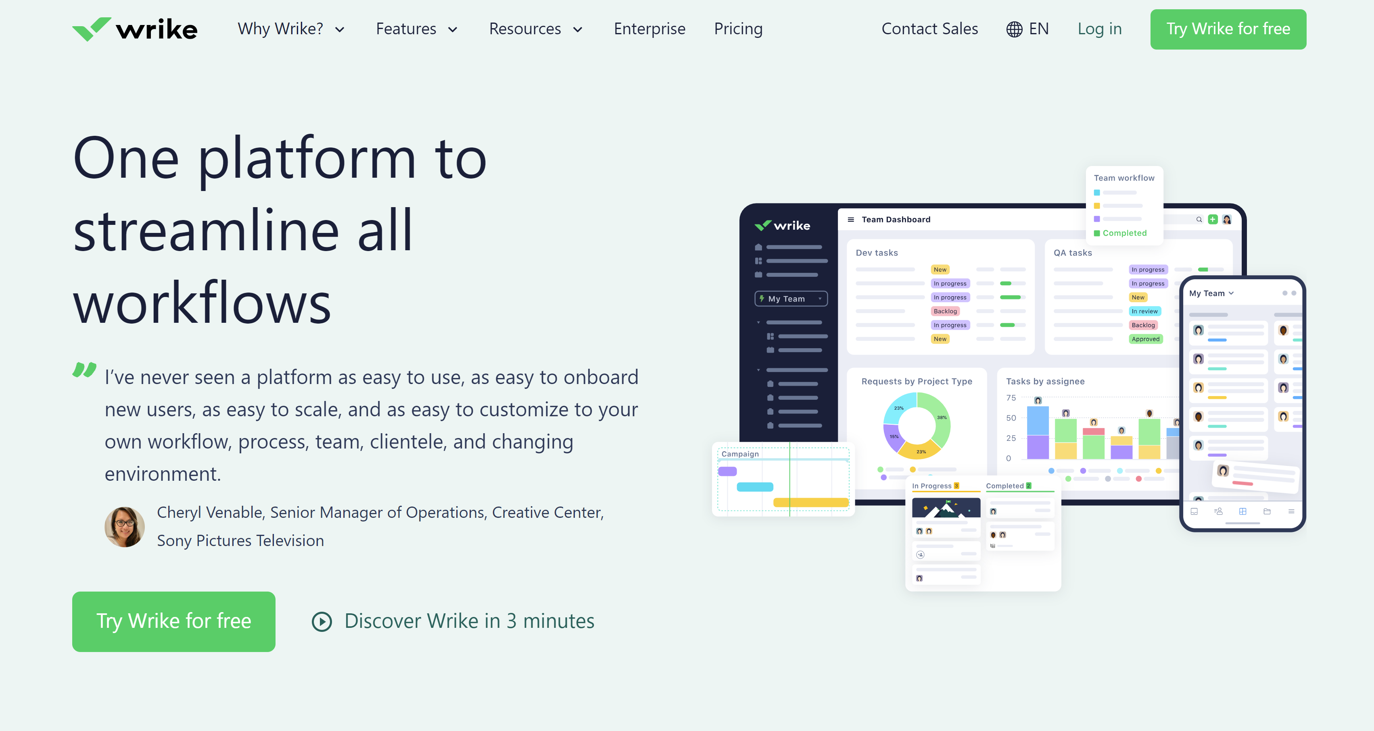1374x731 pixels.
Task: Click the people icon in mobile bottom bar
Action: coord(1218,511)
